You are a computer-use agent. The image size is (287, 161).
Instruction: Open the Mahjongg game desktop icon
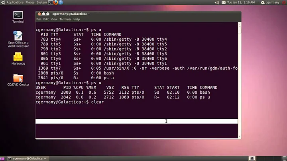(x=18, y=57)
